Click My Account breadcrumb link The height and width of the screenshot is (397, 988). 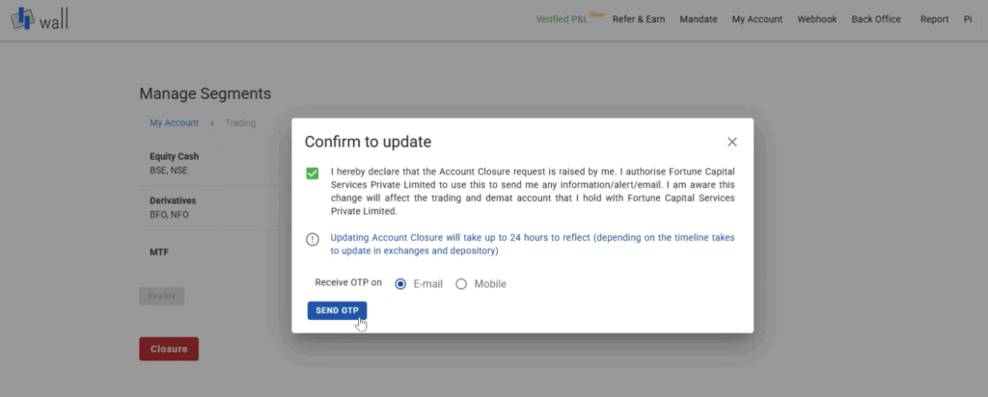coord(174,122)
